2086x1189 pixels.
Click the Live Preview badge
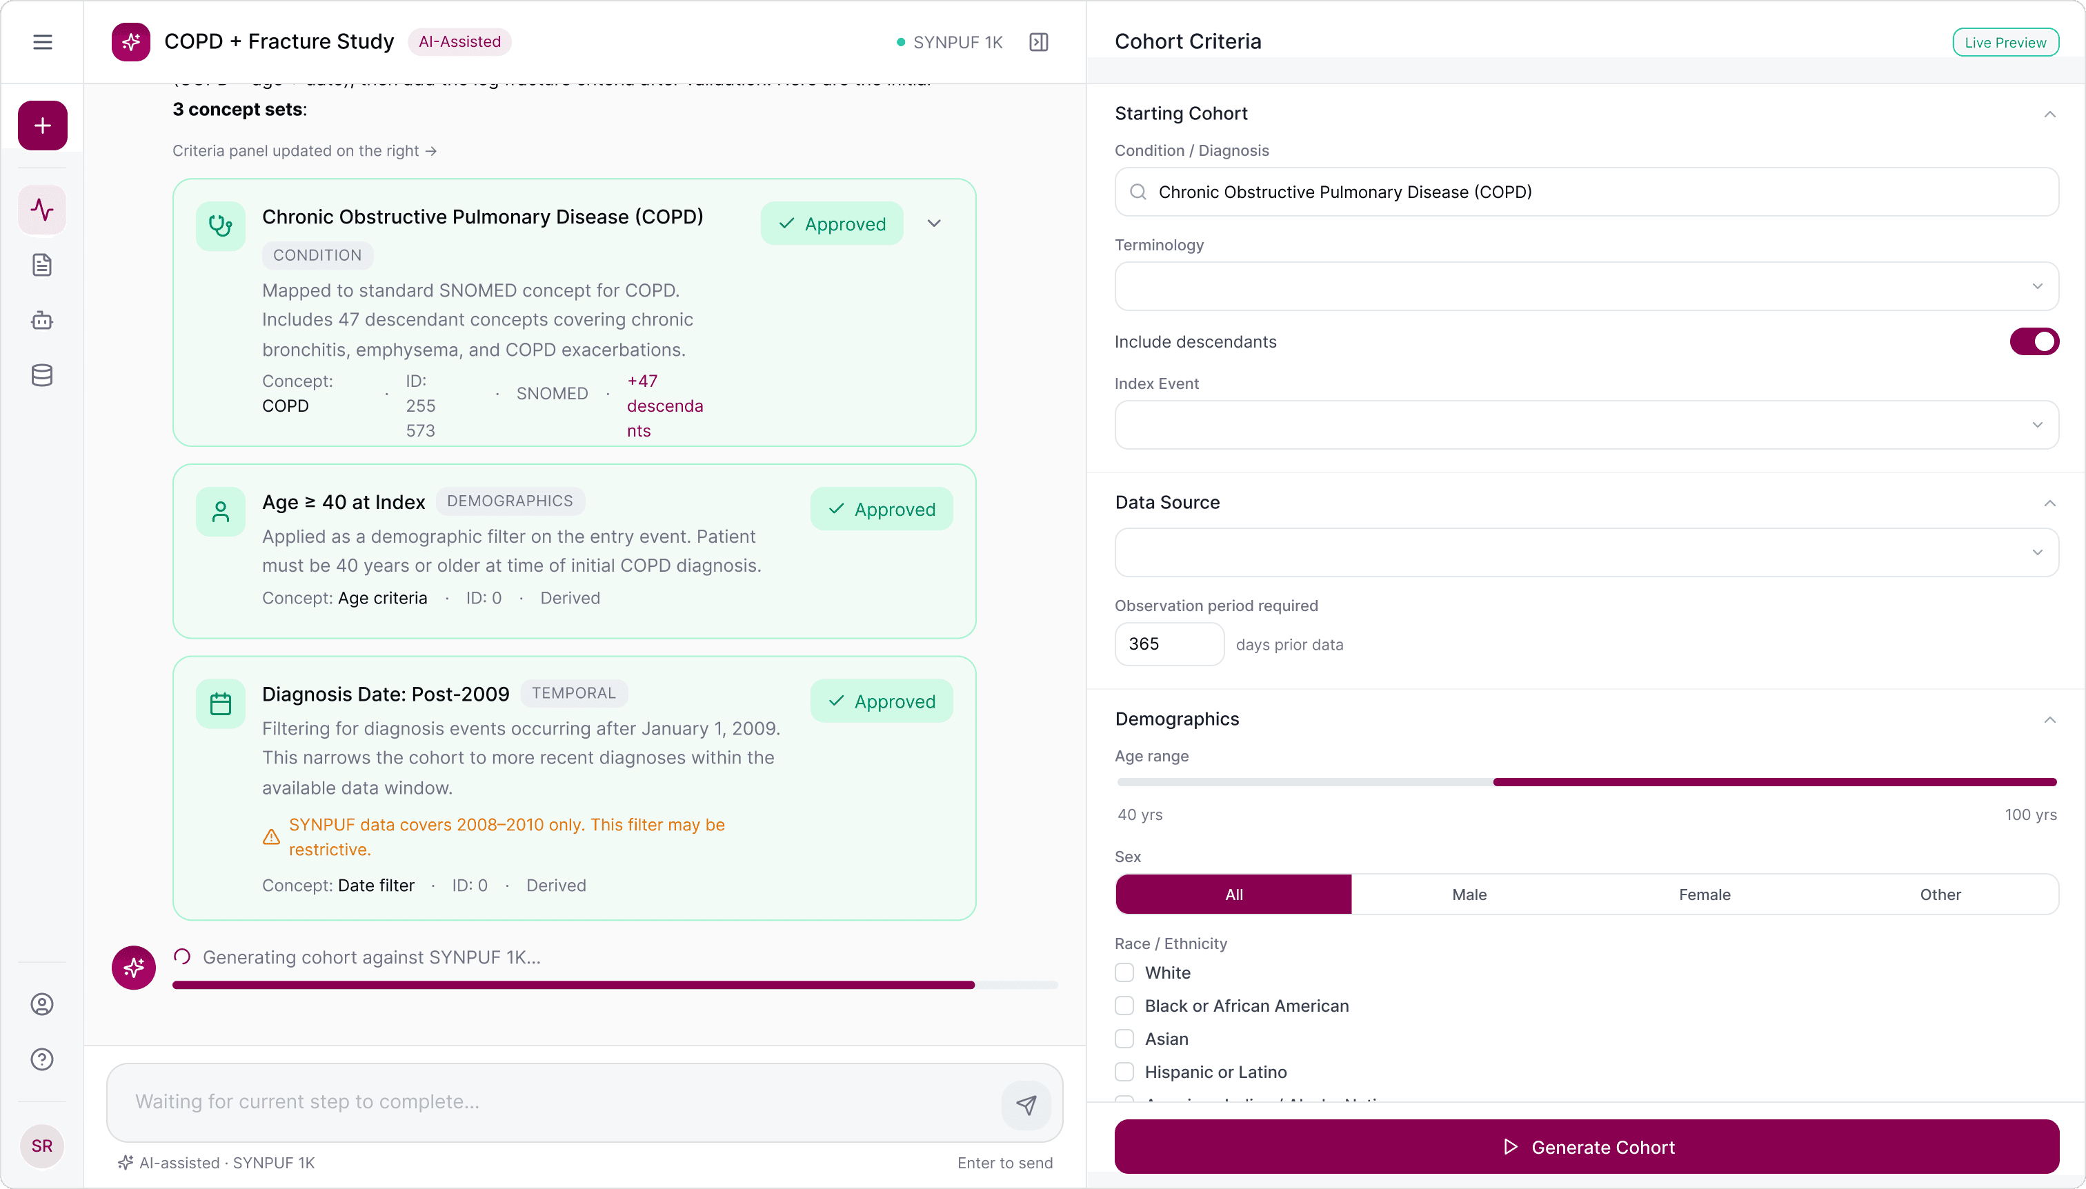(2005, 43)
